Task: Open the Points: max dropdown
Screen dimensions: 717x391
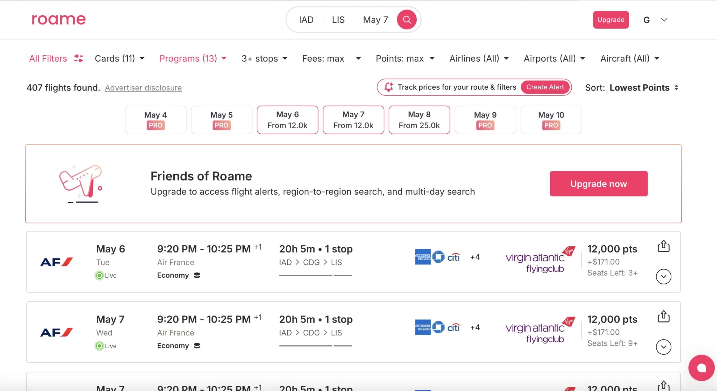Action: pyautogui.click(x=405, y=58)
